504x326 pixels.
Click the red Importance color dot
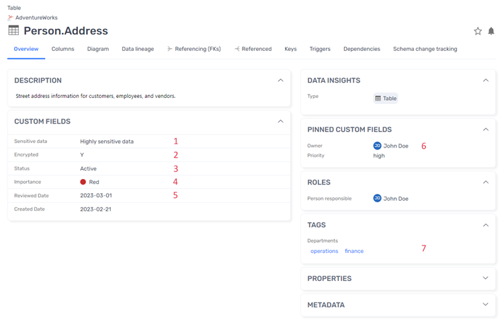83,182
